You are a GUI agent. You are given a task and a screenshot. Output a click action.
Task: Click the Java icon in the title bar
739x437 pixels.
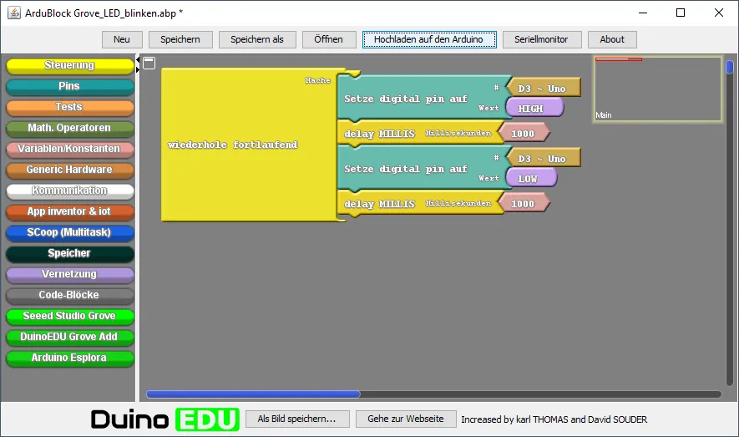click(12, 13)
